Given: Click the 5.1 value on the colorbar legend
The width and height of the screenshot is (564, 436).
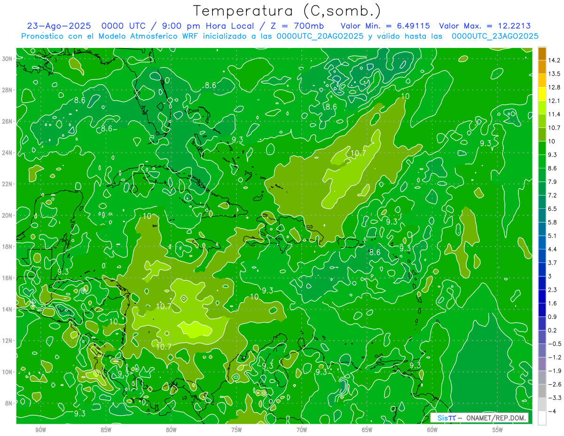Looking at the screenshot, I should click(x=553, y=236).
